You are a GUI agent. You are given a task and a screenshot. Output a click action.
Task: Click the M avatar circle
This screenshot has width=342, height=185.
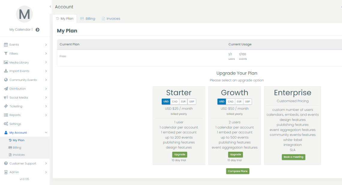coord(25,14)
